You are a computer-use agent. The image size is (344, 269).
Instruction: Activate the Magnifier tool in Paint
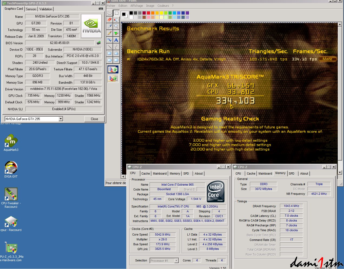pos(116,26)
